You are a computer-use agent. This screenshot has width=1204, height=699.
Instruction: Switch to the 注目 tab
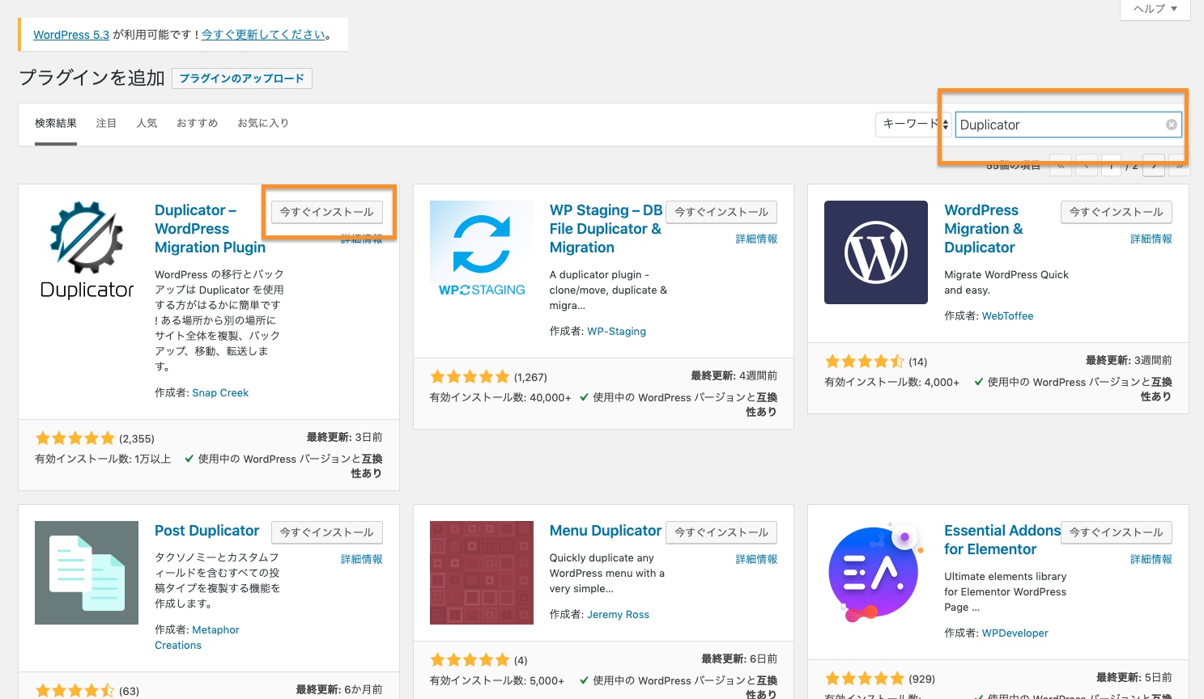coord(106,123)
